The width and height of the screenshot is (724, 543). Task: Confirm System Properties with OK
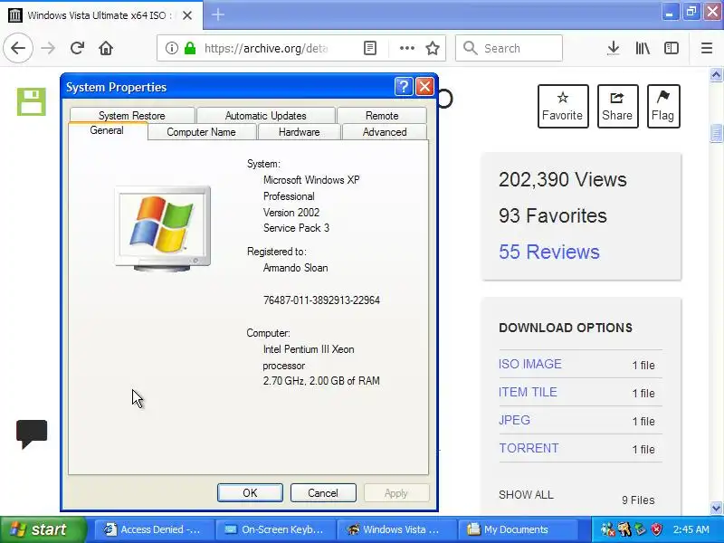pyautogui.click(x=250, y=492)
